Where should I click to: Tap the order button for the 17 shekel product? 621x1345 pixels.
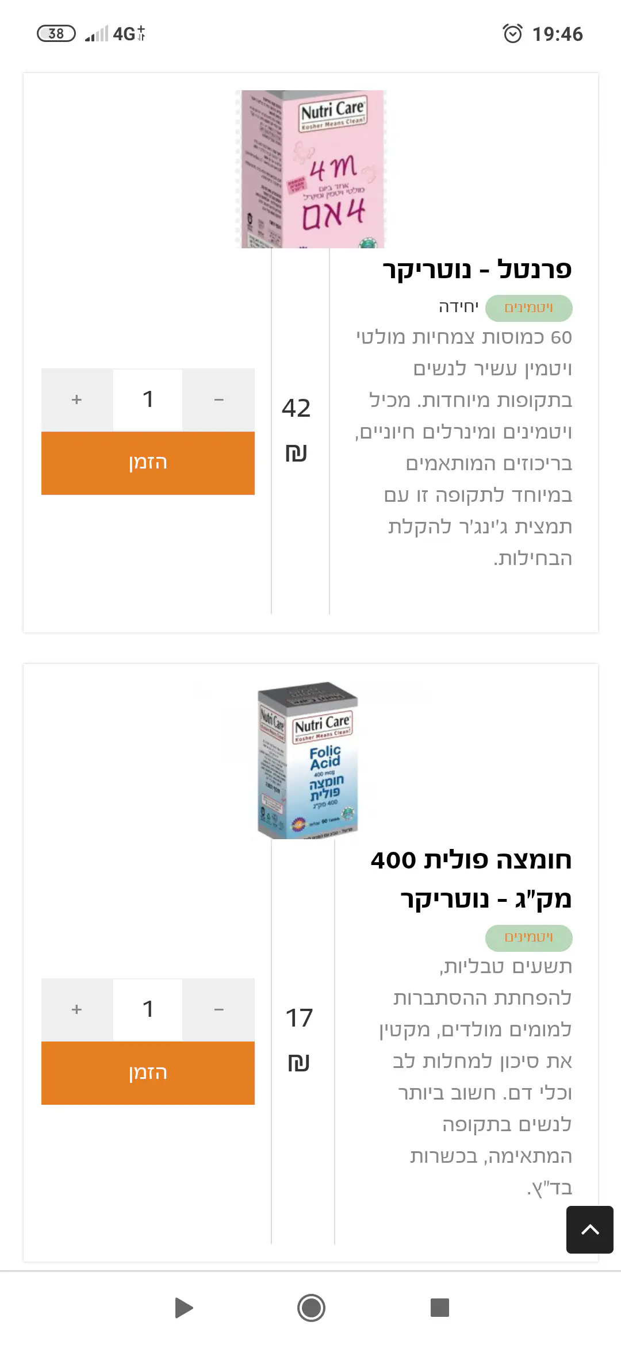click(148, 1073)
